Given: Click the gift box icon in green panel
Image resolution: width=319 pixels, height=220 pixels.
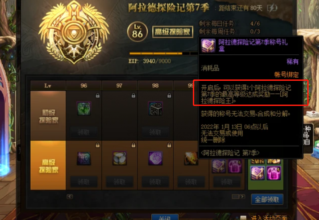Looking at the screenshot, I should pos(258,173).
